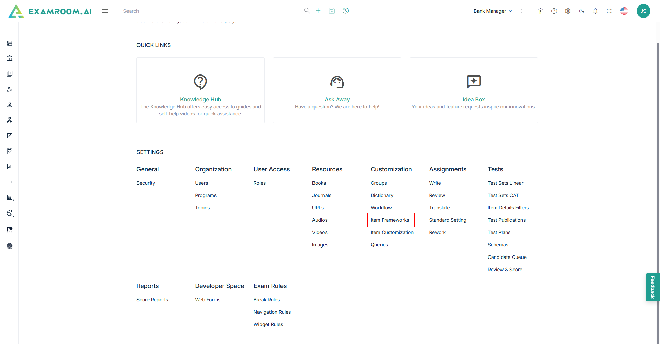Click the accessibility figure icon
The height and width of the screenshot is (344, 660).
pyautogui.click(x=540, y=11)
